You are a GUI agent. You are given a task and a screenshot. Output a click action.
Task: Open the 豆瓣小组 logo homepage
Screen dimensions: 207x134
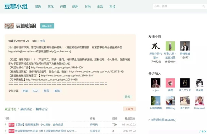click(16, 6)
